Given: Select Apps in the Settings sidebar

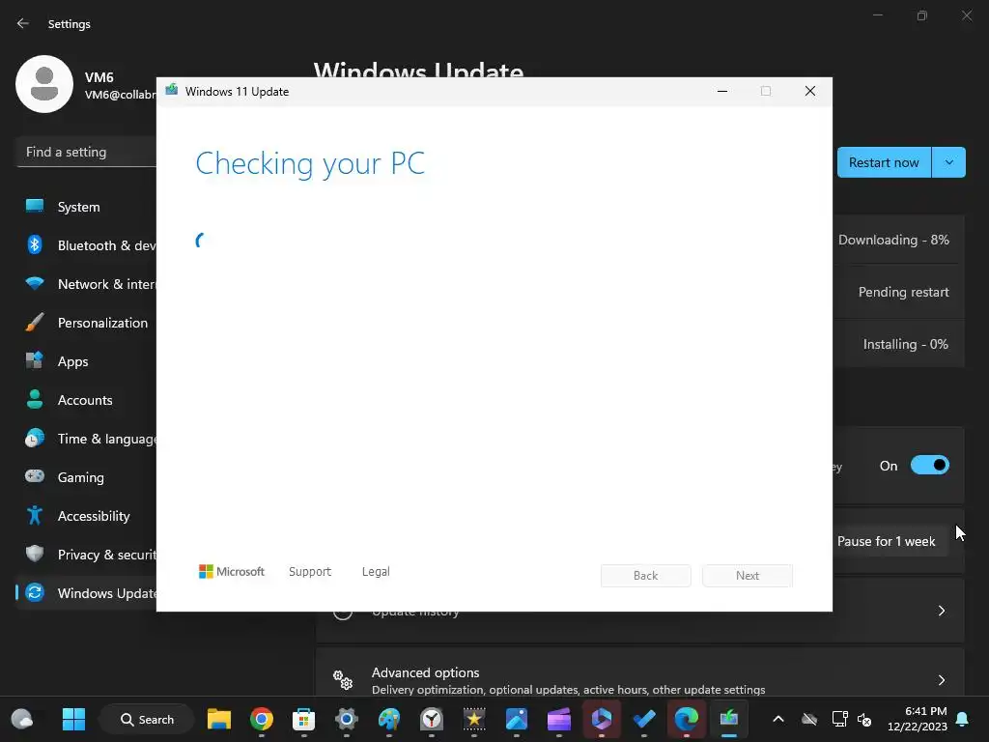Looking at the screenshot, I should pos(86,361).
